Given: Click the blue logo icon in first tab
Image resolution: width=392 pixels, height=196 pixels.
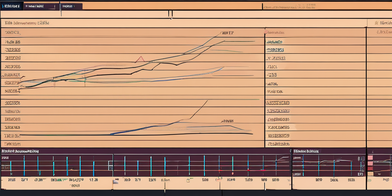Looking at the screenshot, I should pos(2,6).
